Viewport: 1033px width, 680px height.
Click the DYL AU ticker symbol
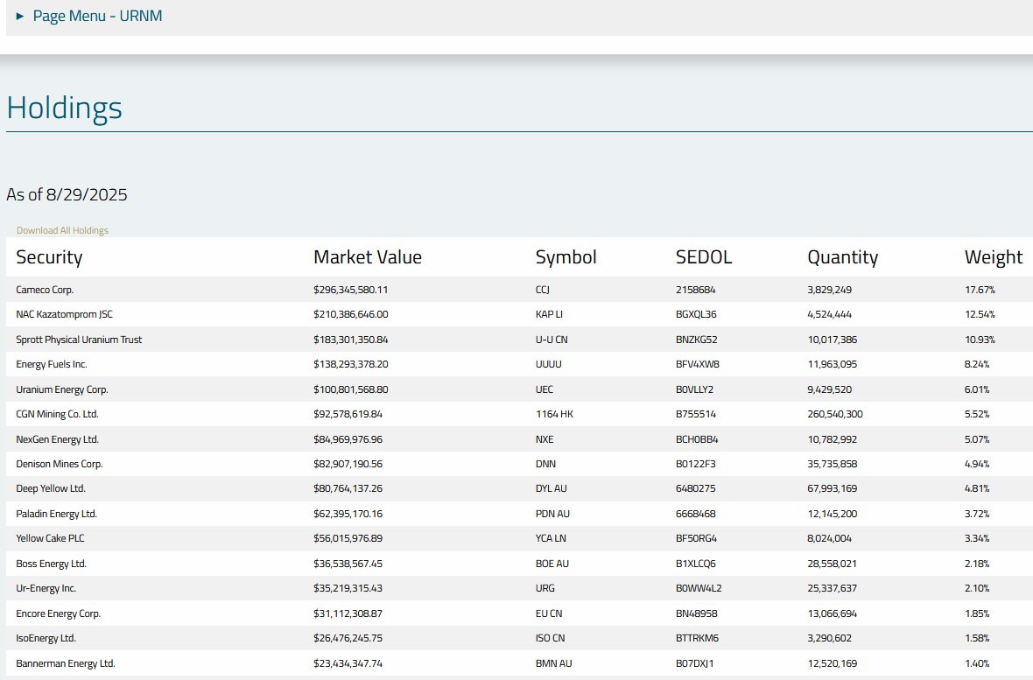pos(552,489)
